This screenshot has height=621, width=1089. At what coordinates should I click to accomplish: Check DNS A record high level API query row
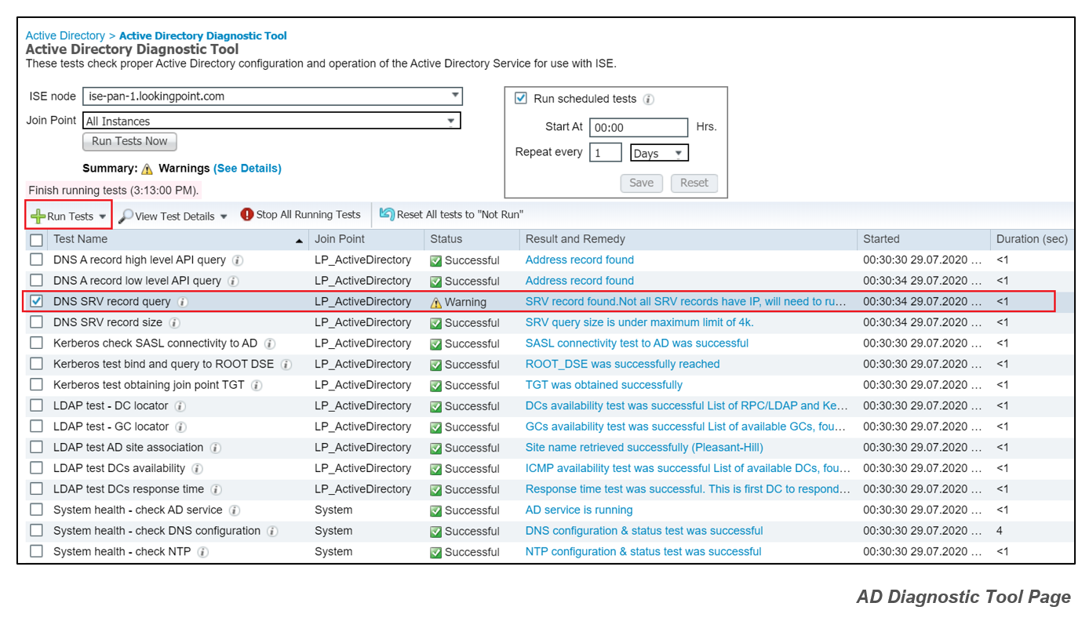36,260
